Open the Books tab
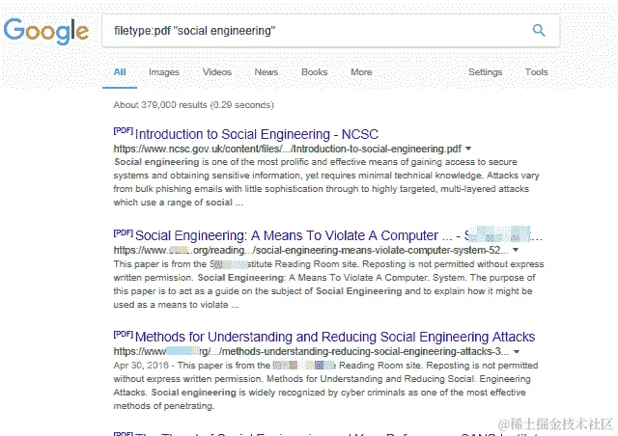 point(314,72)
